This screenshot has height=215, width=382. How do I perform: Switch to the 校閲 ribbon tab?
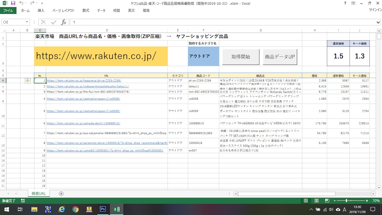[116, 10]
